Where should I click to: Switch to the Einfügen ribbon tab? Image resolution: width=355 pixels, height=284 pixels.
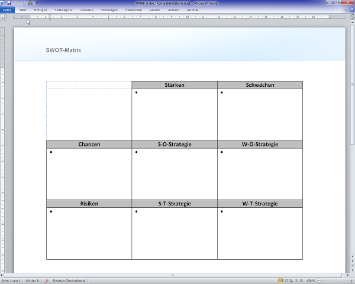click(x=41, y=10)
